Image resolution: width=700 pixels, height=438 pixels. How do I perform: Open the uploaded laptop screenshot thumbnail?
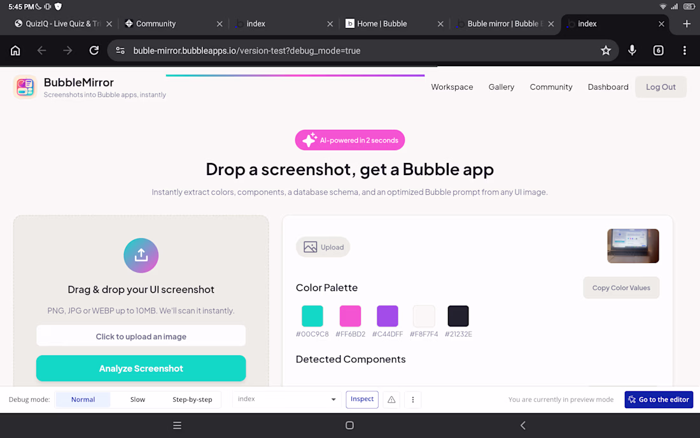point(633,246)
